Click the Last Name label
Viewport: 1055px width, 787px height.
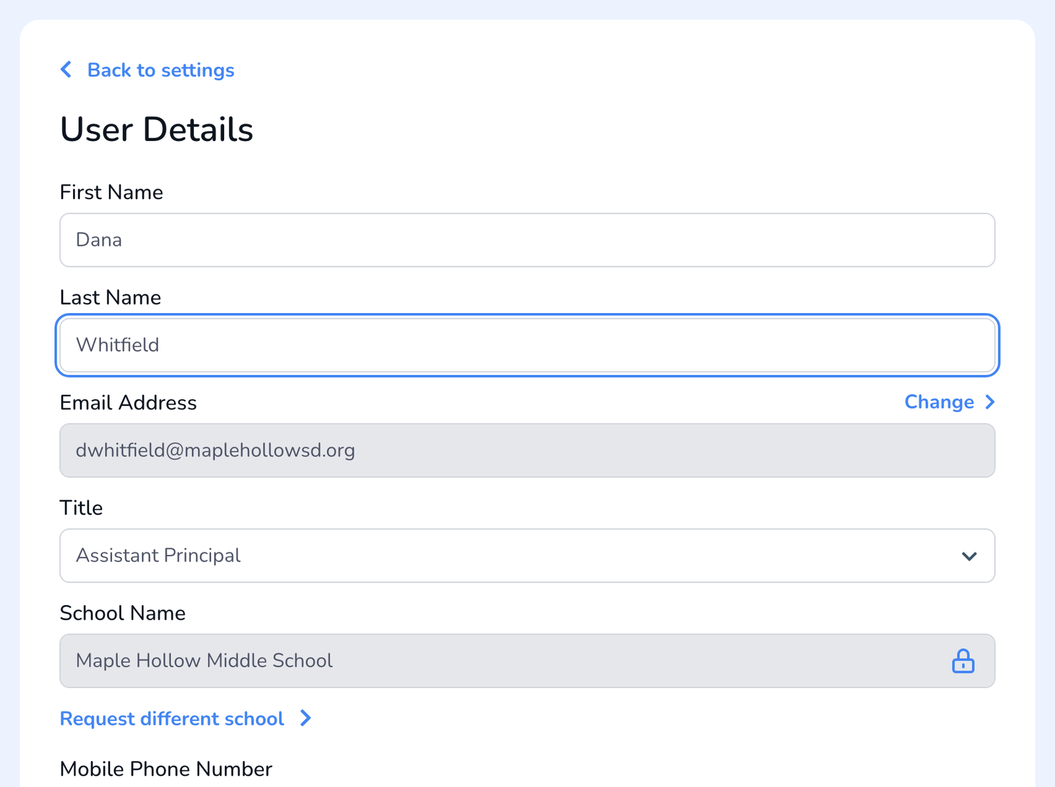pyautogui.click(x=110, y=298)
